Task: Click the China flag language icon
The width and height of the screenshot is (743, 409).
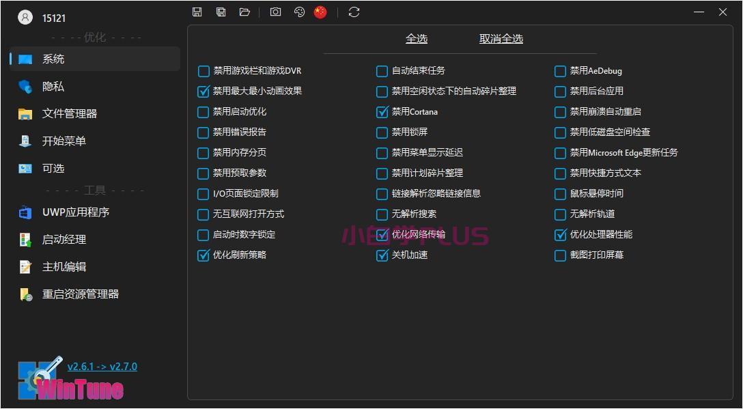Action: pos(320,12)
